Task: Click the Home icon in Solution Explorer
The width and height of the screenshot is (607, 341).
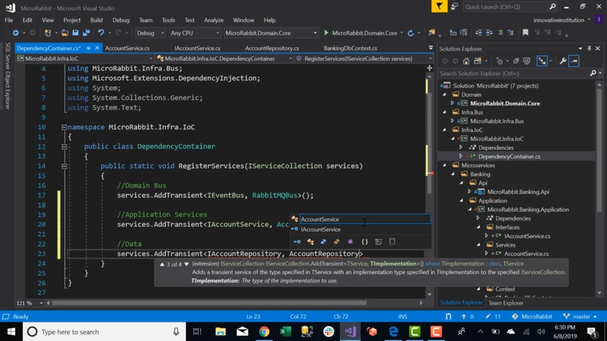Action: coord(466,61)
